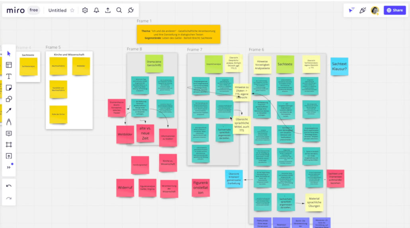Expand more tools with double chevron
Viewport: 410px width, 228px height.
pyautogui.click(x=9, y=167)
